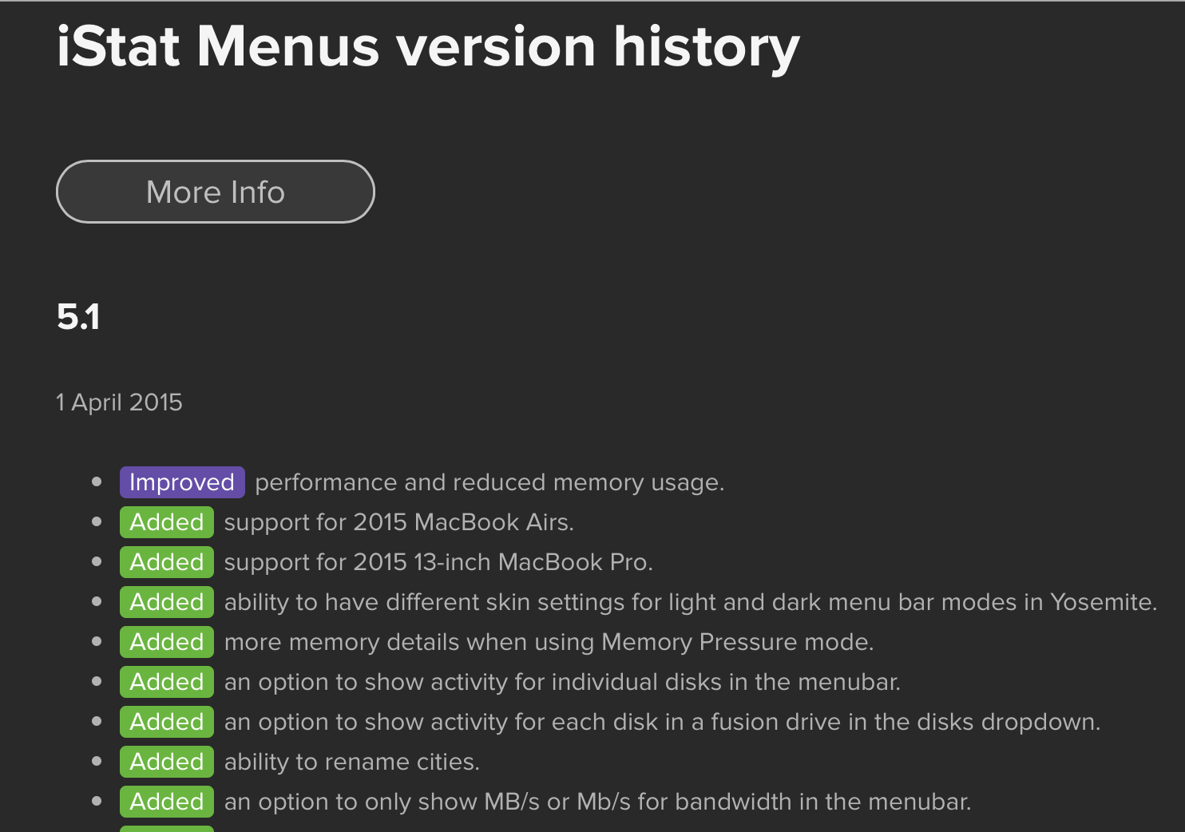Click Added badge for Memory Pressure entry

coord(167,642)
